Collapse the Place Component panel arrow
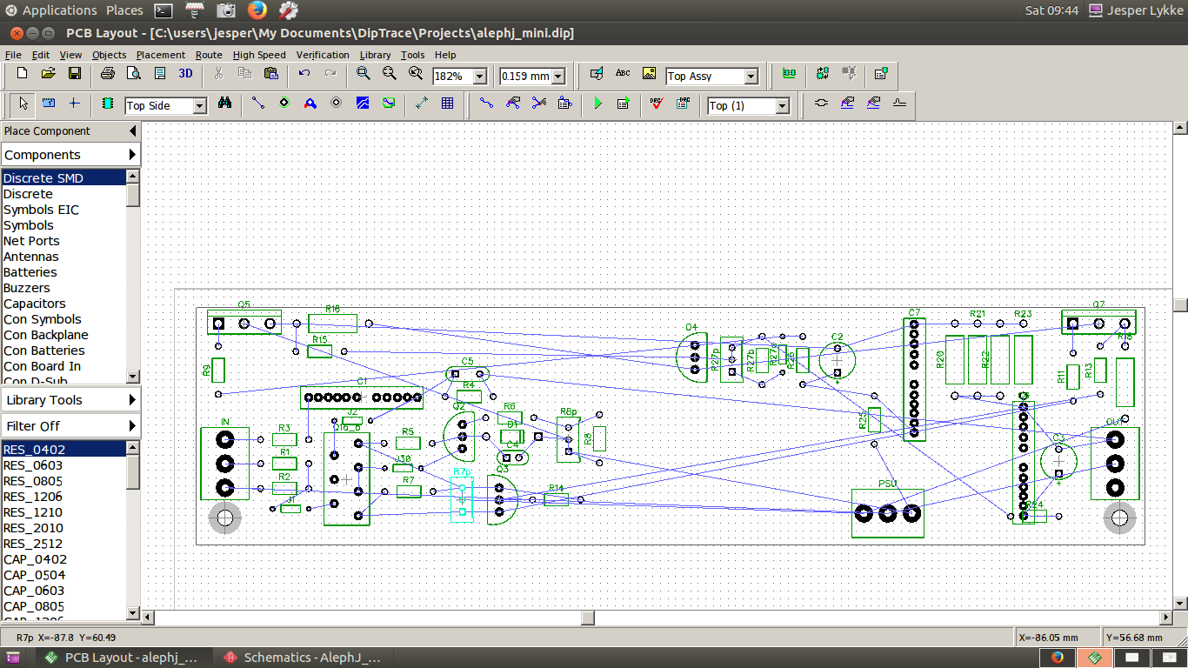 [x=132, y=130]
